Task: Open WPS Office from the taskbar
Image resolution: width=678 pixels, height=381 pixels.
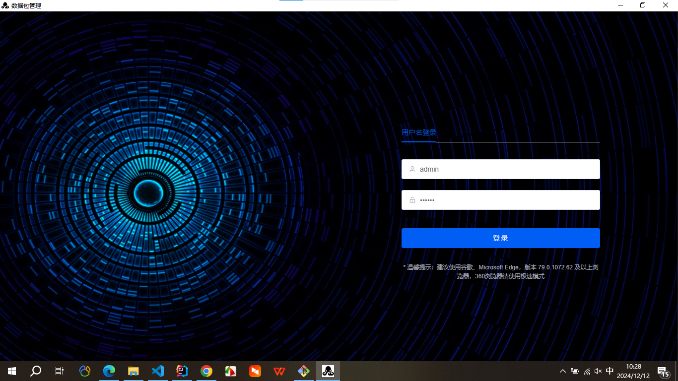Action: tap(279, 371)
